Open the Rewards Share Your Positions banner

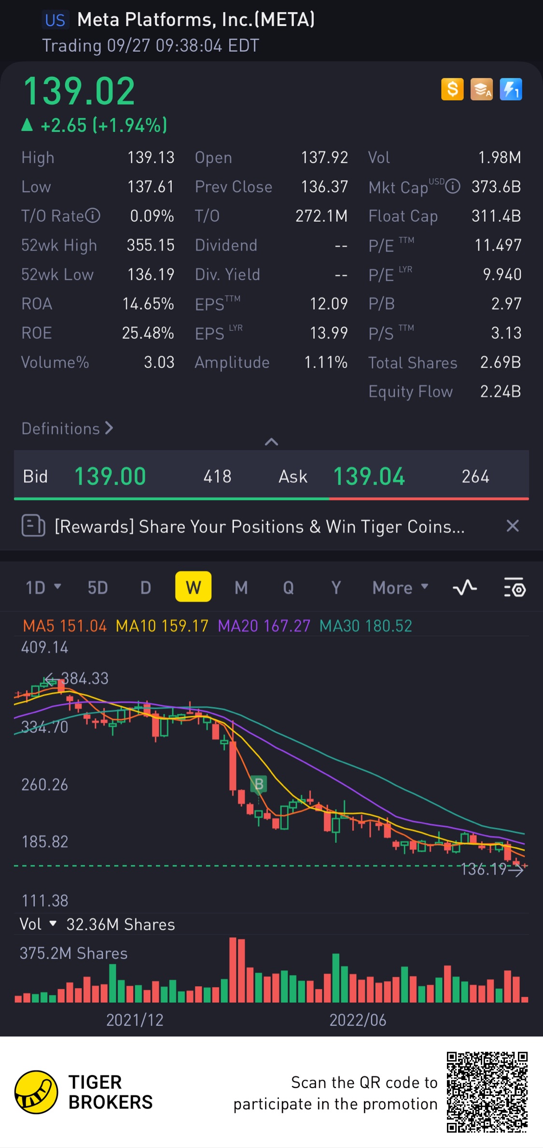coord(271,525)
